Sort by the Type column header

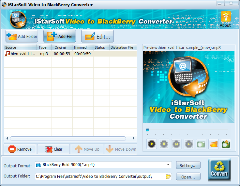[44, 47]
